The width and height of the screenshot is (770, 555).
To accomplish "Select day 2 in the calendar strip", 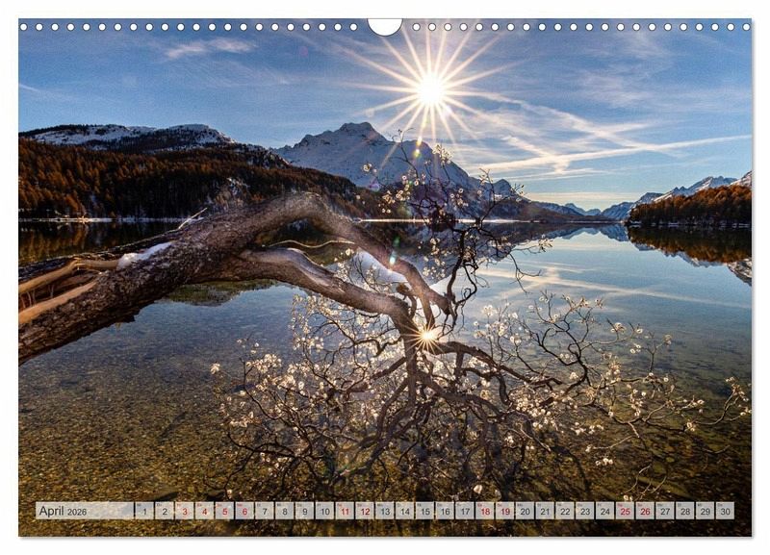I will click(164, 511).
